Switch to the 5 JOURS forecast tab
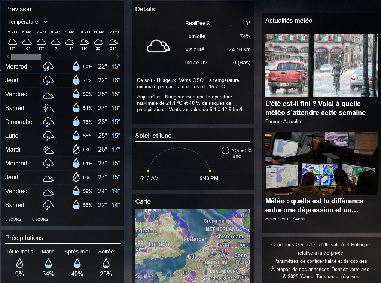 tap(13, 219)
